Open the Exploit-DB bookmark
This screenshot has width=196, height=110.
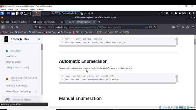[x=111, y=32]
